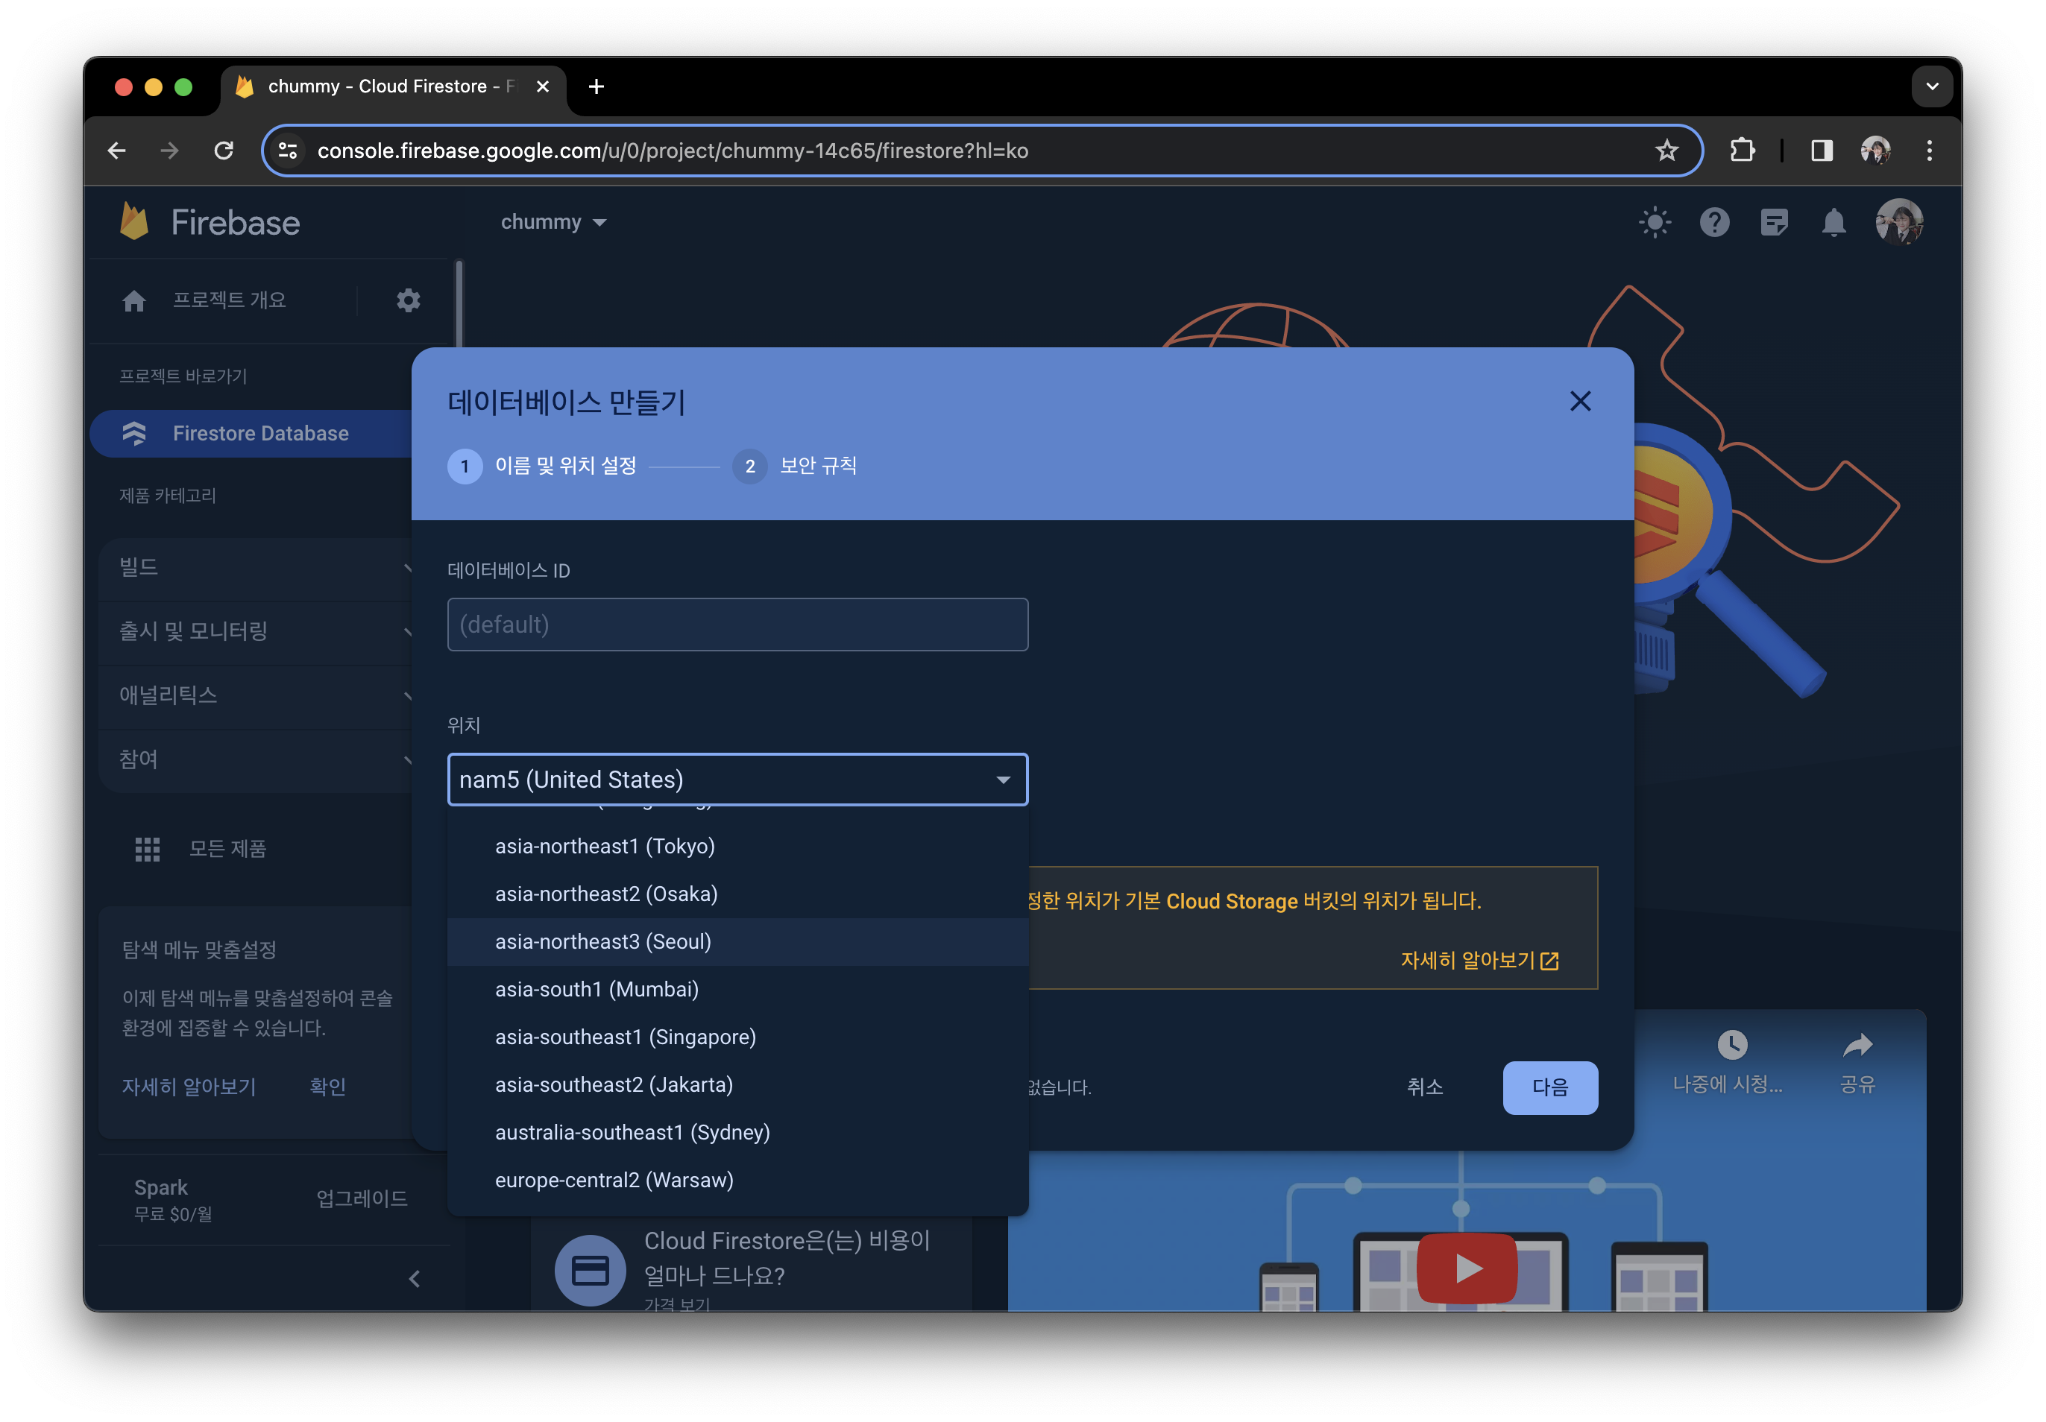
Task: Expand the 애널리틱스 category
Action: [256, 696]
